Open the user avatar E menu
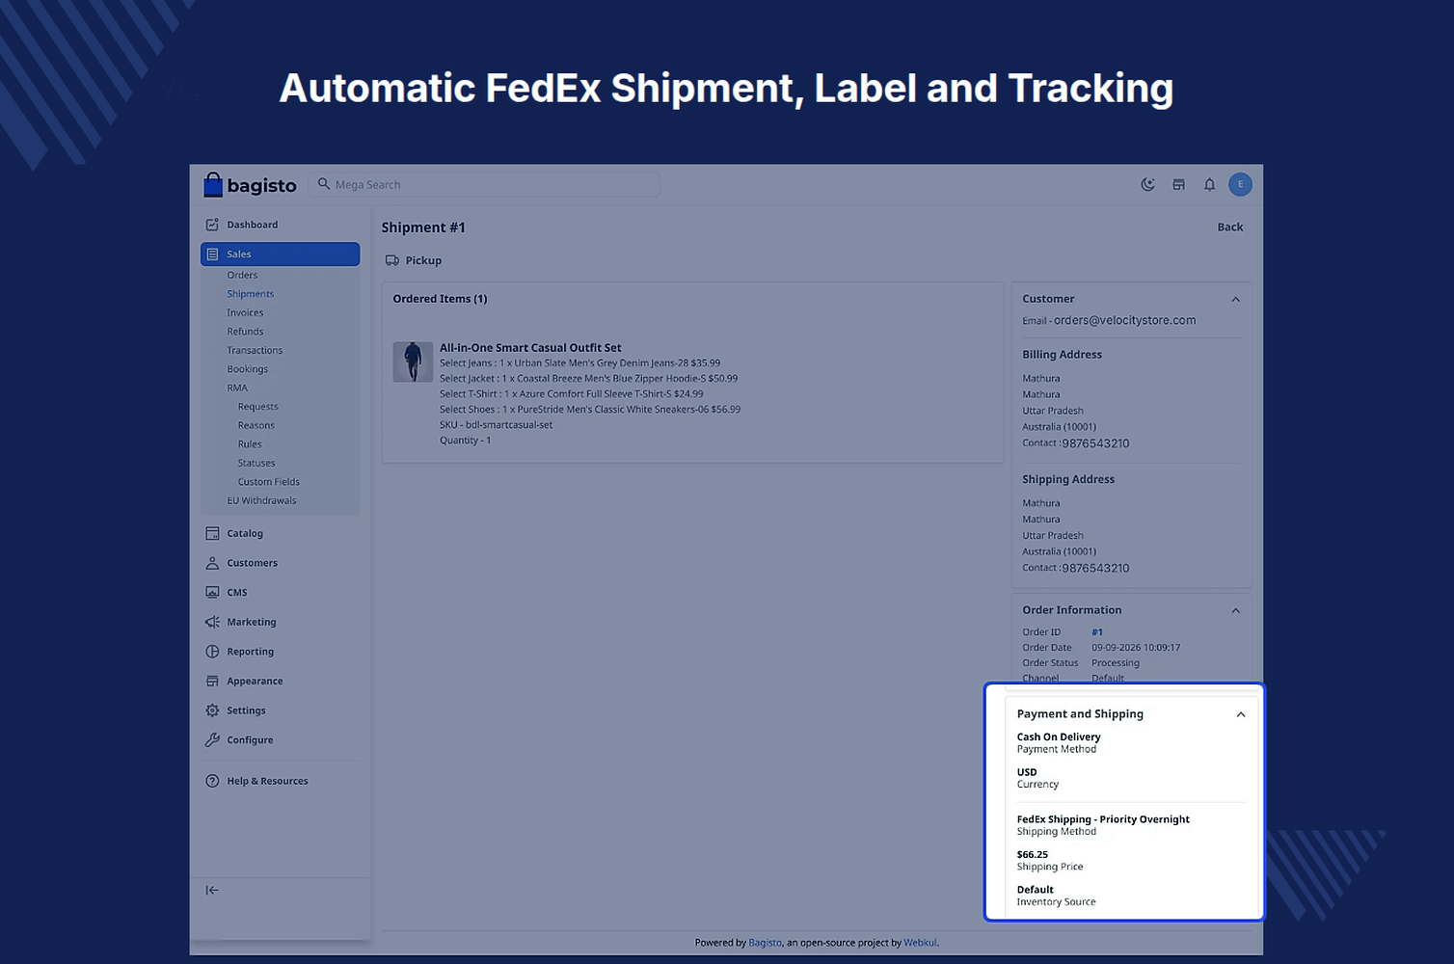 click(1240, 184)
